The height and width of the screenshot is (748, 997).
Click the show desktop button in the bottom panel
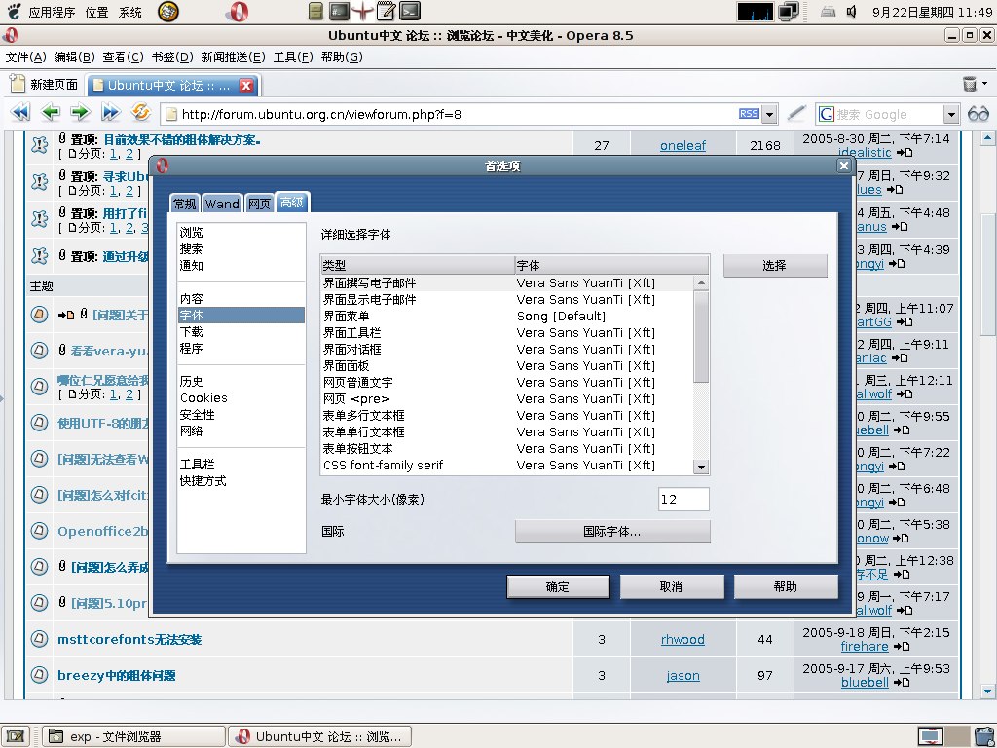coord(15,736)
